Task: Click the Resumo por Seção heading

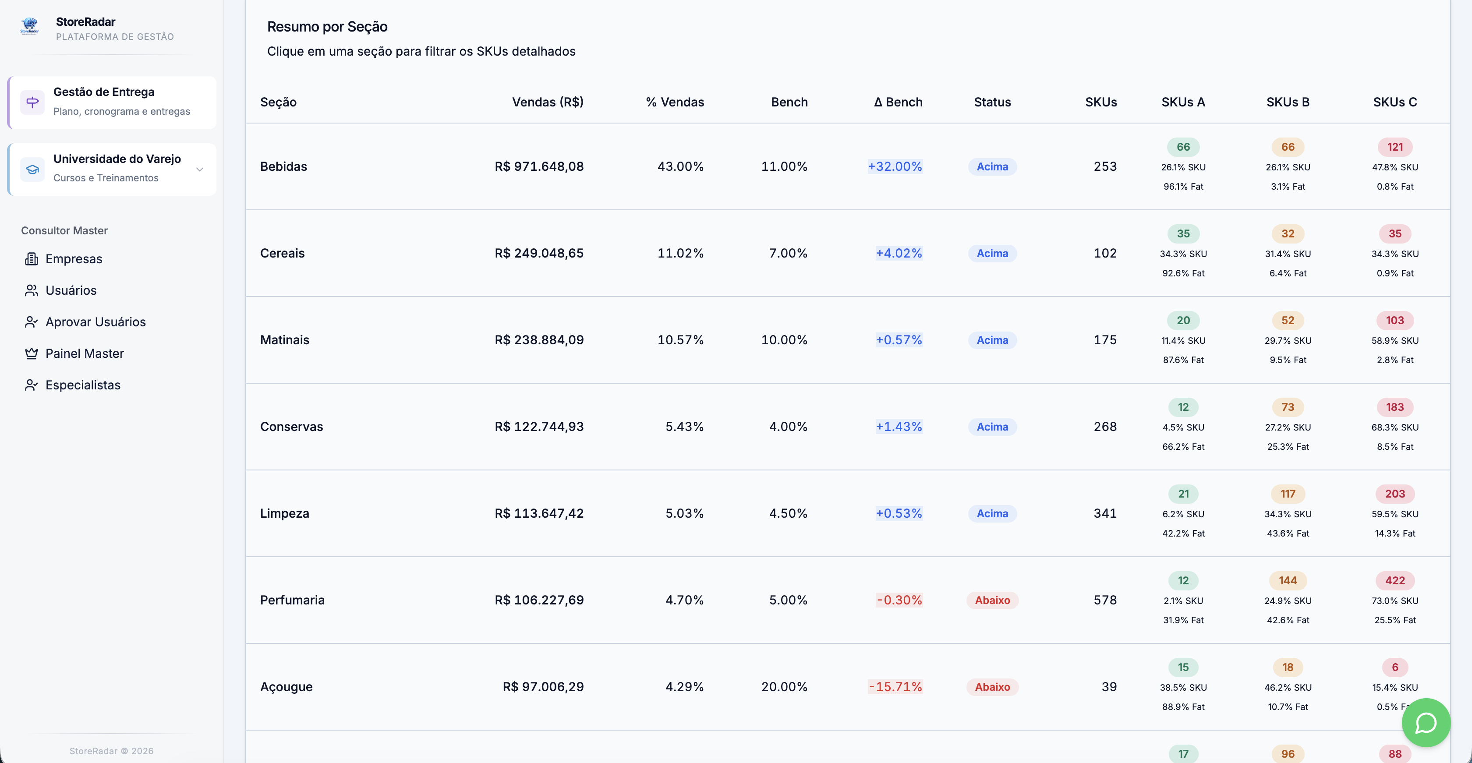Action: pos(327,27)
